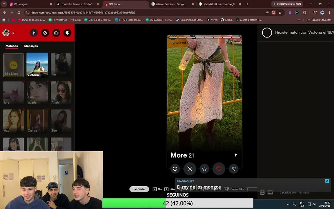334x209 pixels.
Task: Open the work mode briefcase icon
Action: [56, 33]
